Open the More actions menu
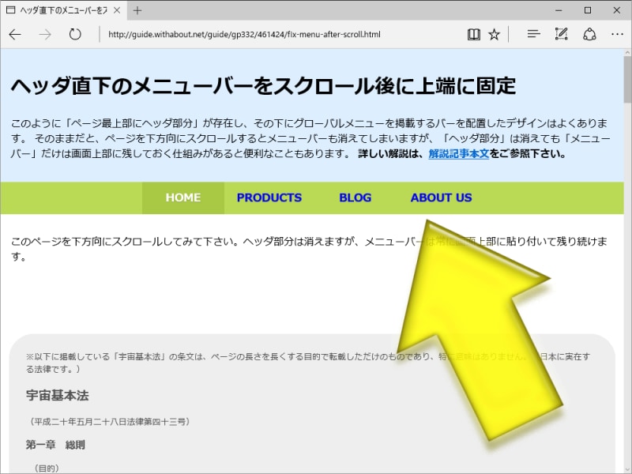Screen dimensions: 632x474 (617, 34)
